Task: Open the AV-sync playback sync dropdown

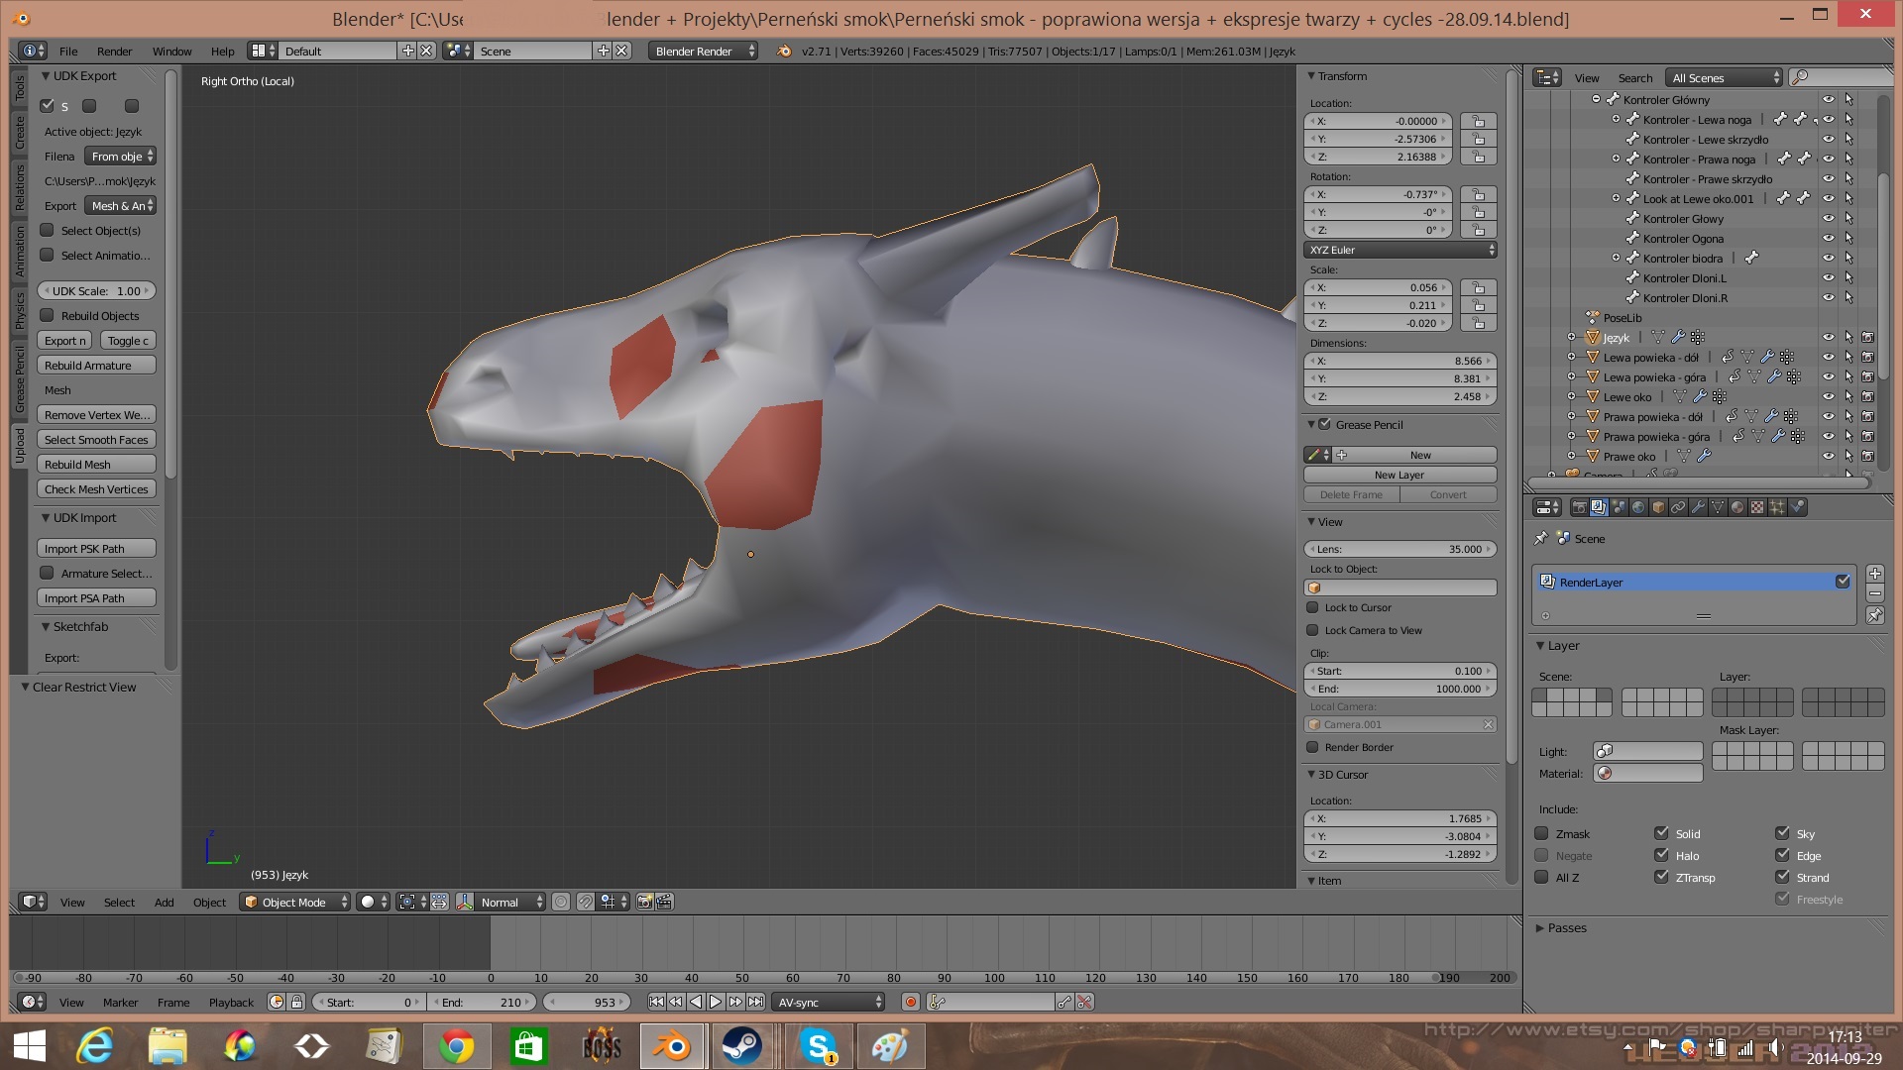Action: click(x=829, y=1003)
